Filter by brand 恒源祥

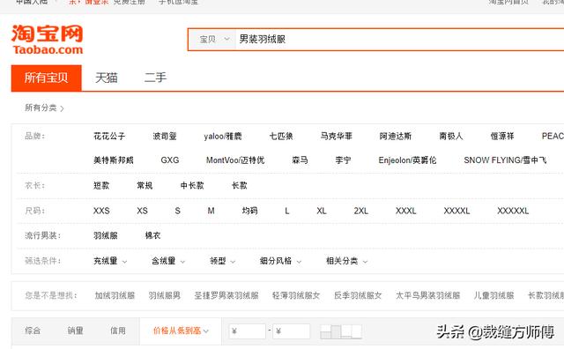(502, 136)
